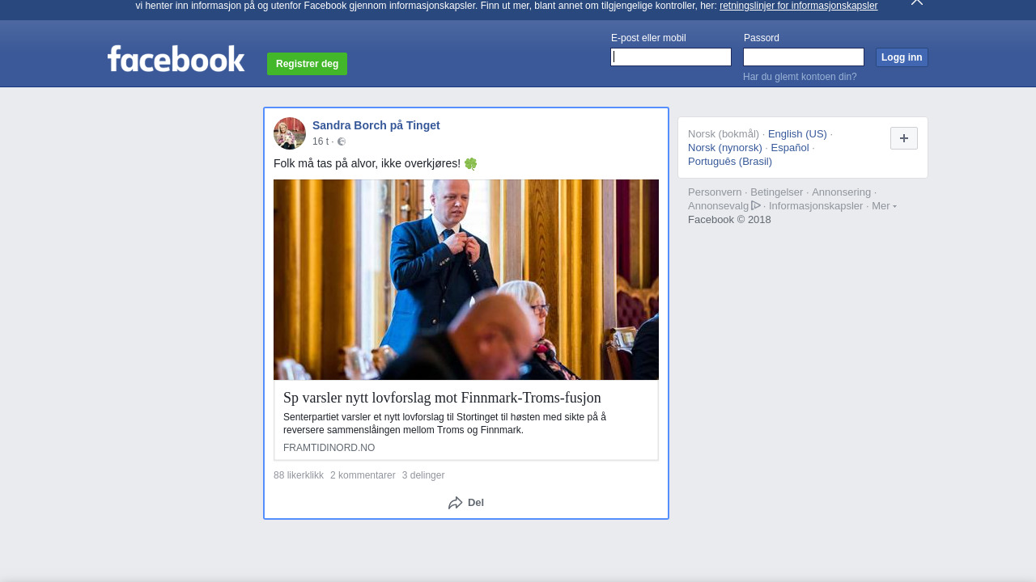
Task: Open the article photo of the politician
Action: (466, 280)
